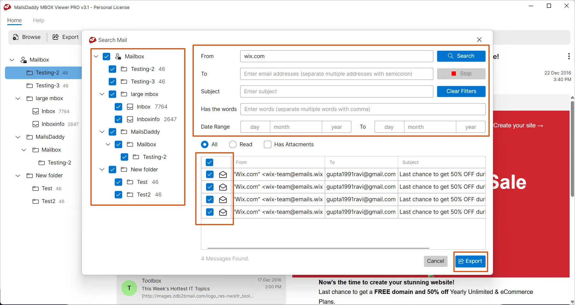The image size is (575, 305).
Task: Toggle the Has Attachments checkbox
Action: point(267,144)
